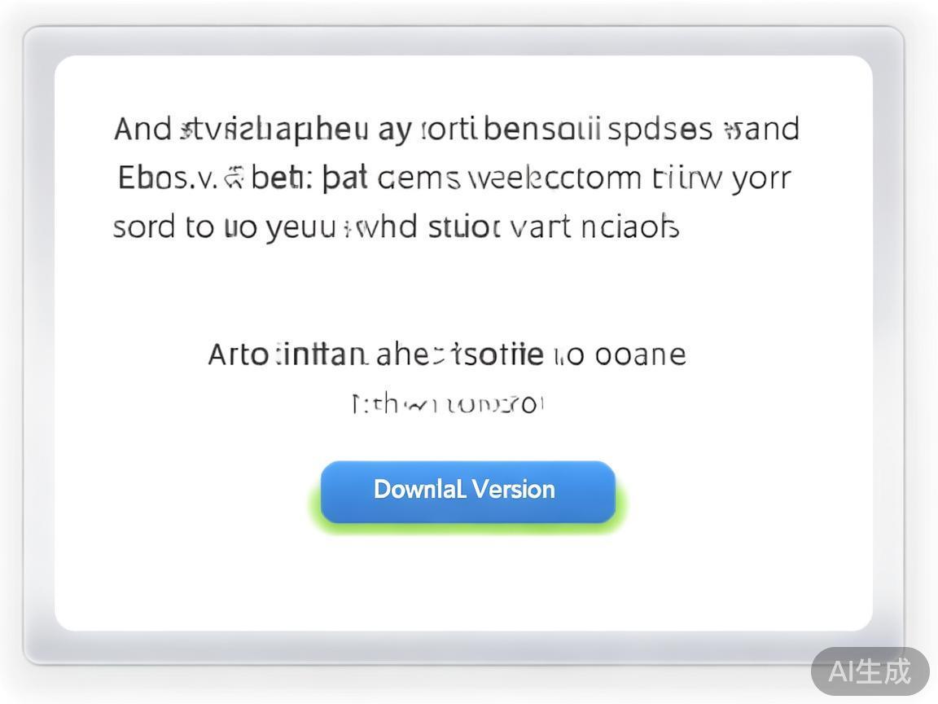
Task: Click the faded text line above the button
Action: (447, 403)
